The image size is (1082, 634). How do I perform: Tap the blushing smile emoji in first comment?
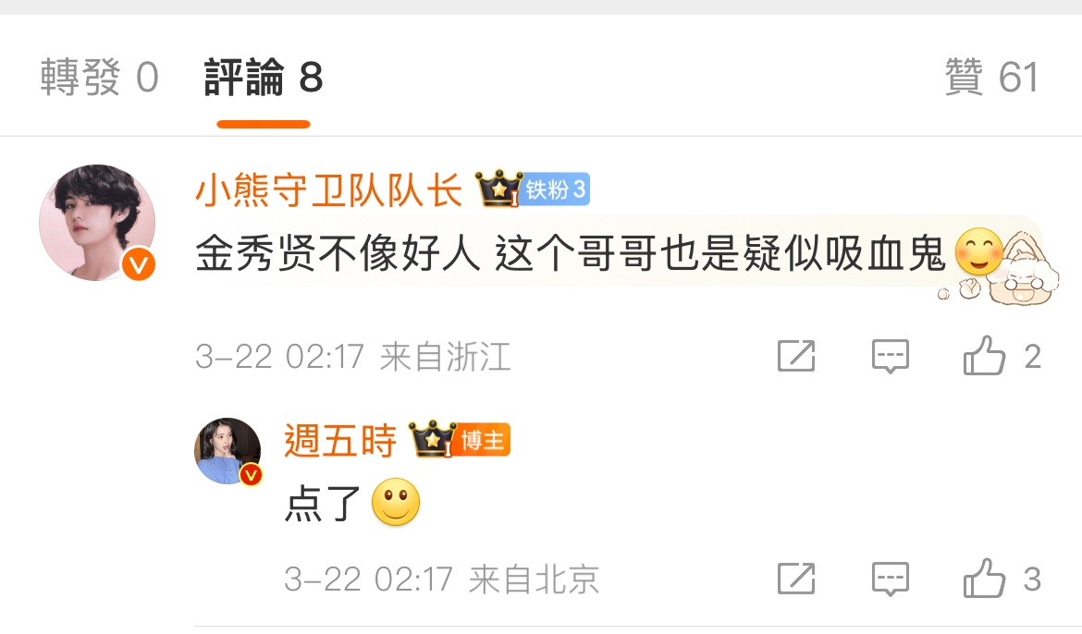pos(978,251)
